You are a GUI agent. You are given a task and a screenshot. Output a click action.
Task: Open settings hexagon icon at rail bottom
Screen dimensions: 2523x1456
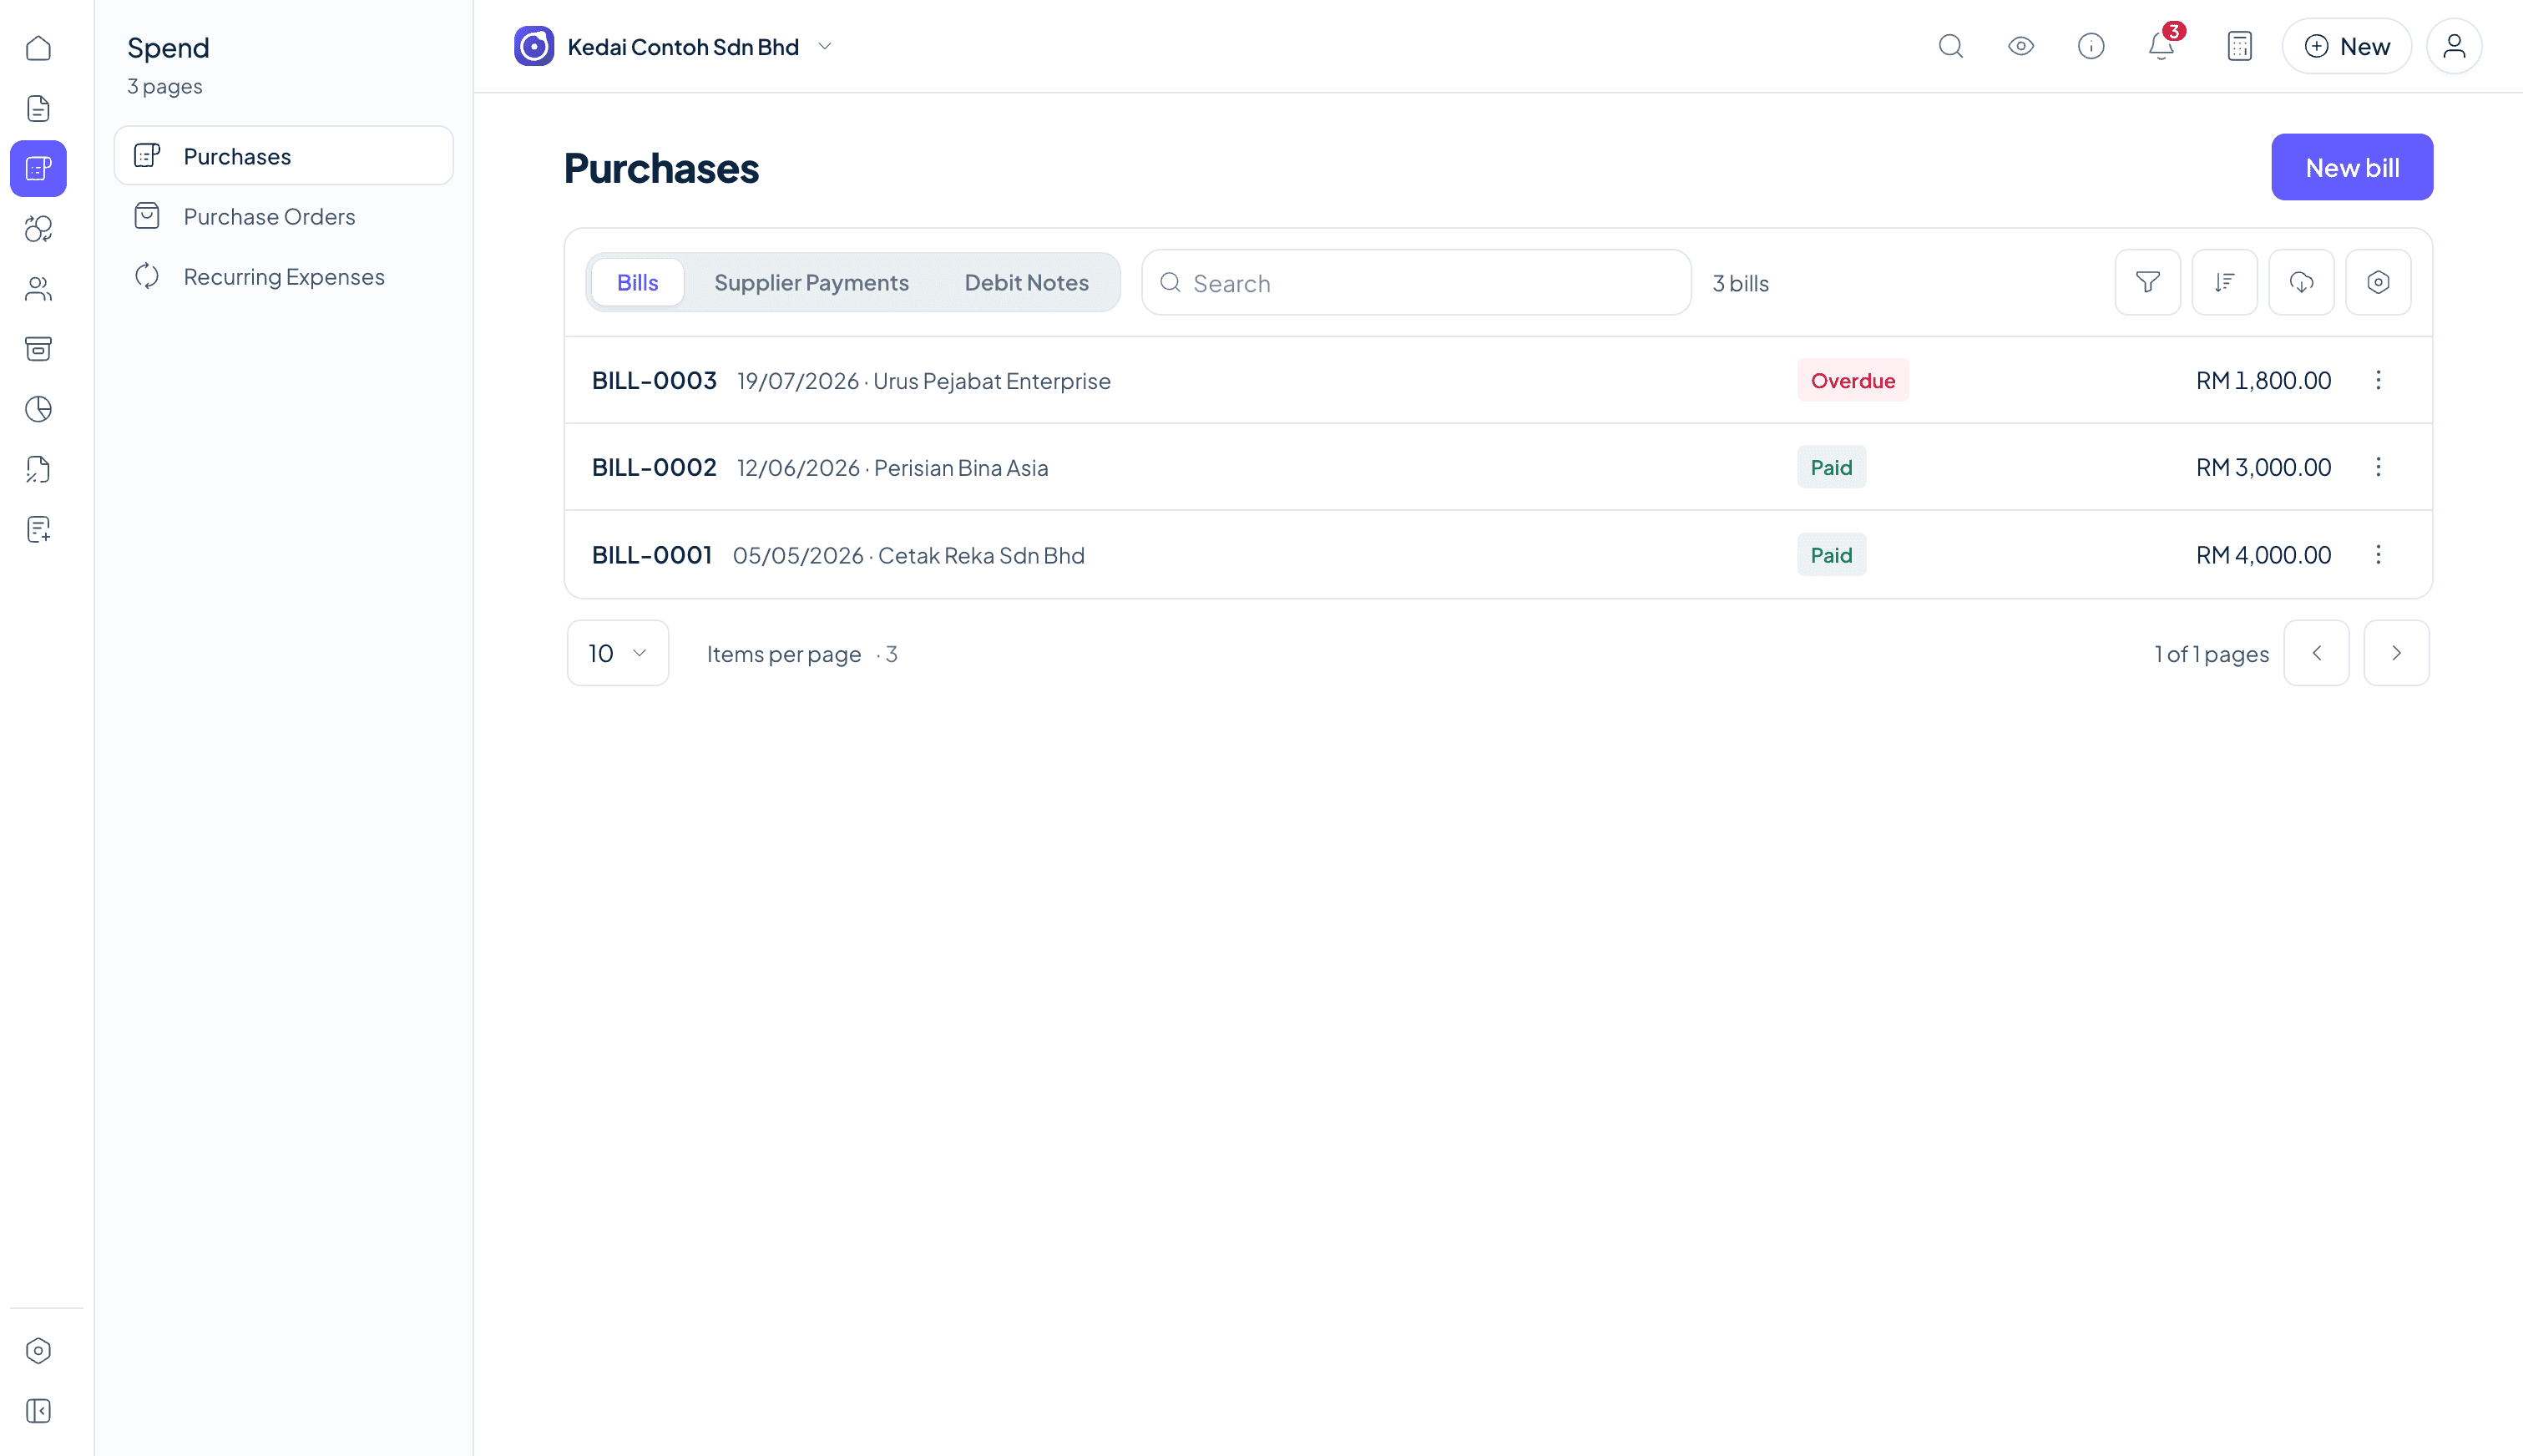pos(38,1351)
